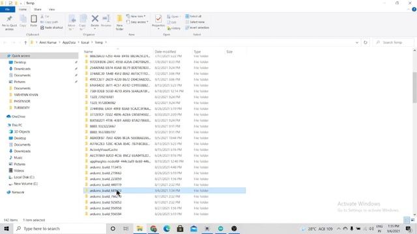This screenshot has width=417, height=234.
Task: Open the File tab
Action: 7,9
